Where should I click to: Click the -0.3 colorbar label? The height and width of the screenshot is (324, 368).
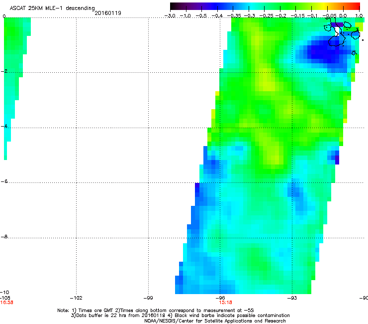click(x=249, y=16)
